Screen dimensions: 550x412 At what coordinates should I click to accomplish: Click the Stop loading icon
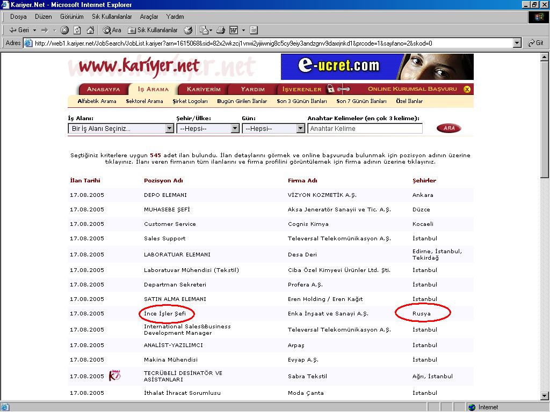pyautogui.click(x=64, y=30)
